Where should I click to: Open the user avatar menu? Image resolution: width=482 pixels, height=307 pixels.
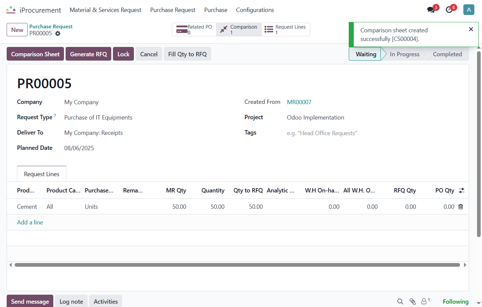coord(469,10)
